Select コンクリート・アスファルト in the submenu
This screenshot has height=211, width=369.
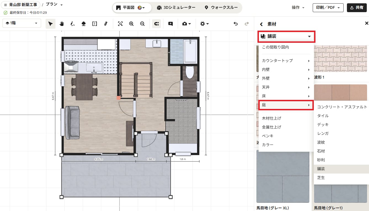pyautogui.click(x=342, y=107)
